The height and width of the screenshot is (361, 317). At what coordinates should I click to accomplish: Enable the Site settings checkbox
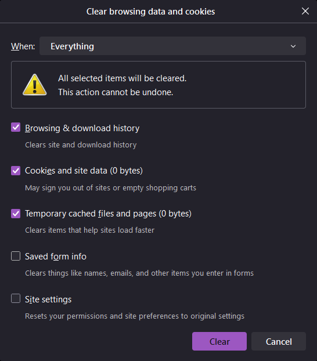(x=16, y=298)
